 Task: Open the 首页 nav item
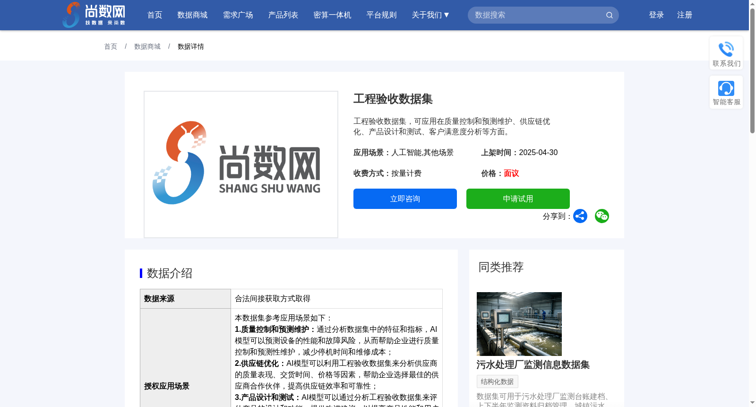[155, 15]
